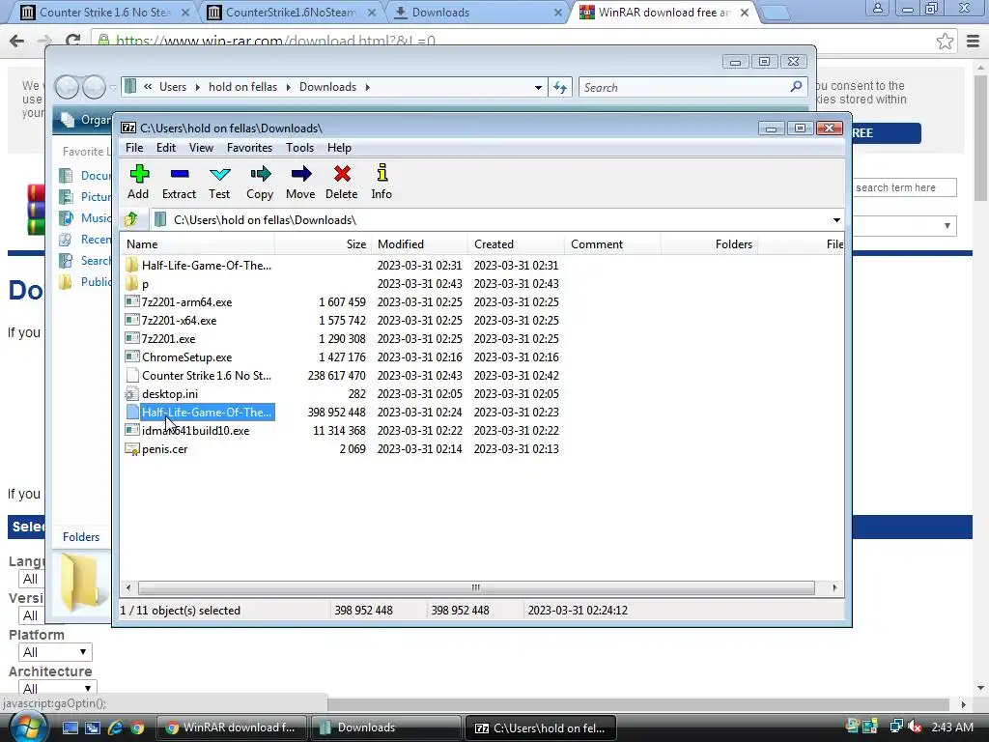This screenshot has width=989, height=742.
Task: Click the Downloads taskbar button
Action: 386,728
